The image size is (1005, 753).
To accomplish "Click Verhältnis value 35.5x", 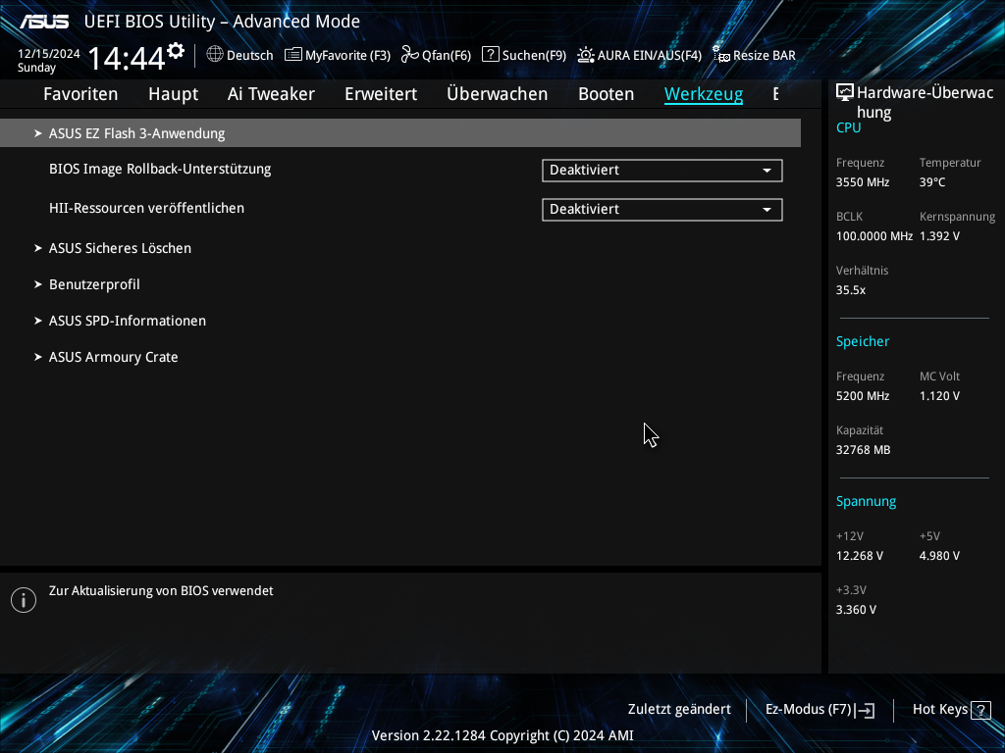I will point(851,290).
